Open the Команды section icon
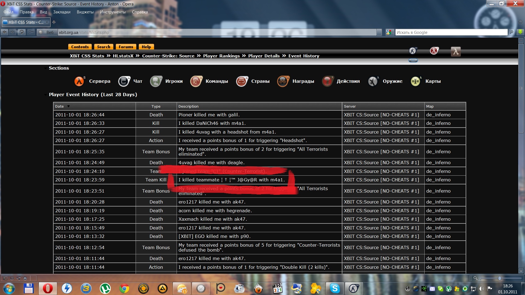Viewport: 525px width, 295px height. 196,81
